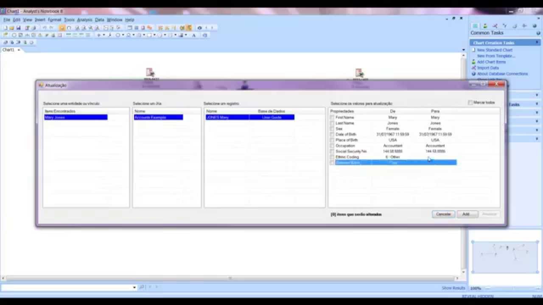Open the Insert menu
Viewport: 543px width, 305px height.
coord(40,20)
